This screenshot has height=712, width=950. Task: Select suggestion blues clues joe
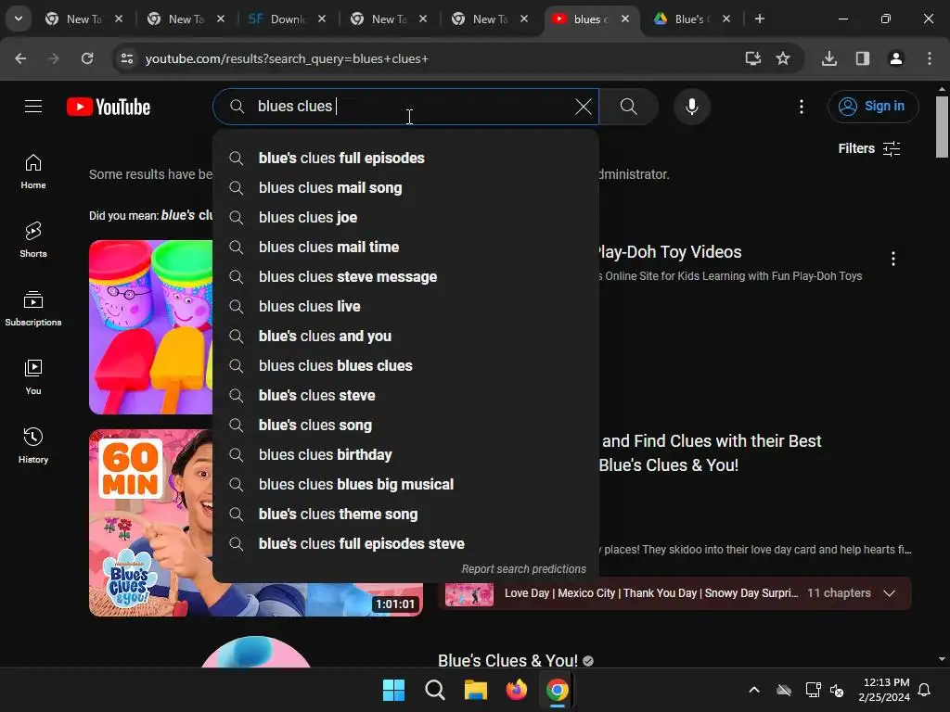tap(405, 217)
